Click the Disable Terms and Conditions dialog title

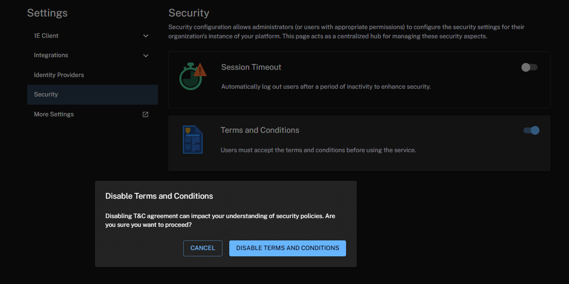coord(159,196)
